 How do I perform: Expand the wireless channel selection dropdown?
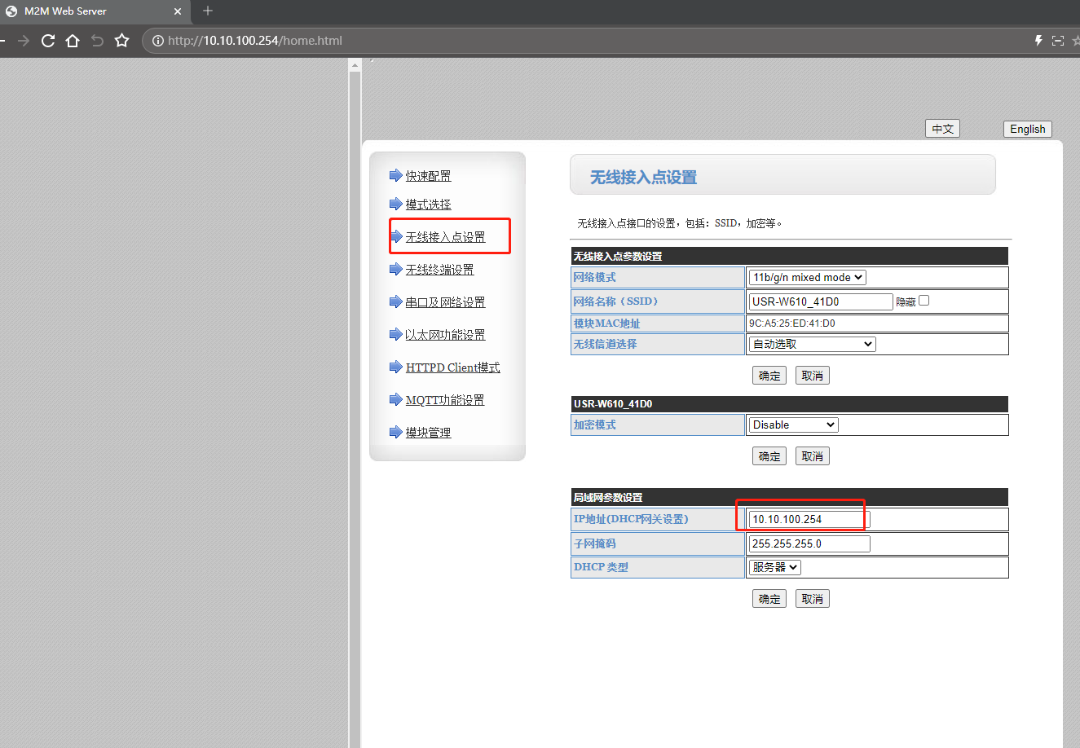tap(812, 345)
